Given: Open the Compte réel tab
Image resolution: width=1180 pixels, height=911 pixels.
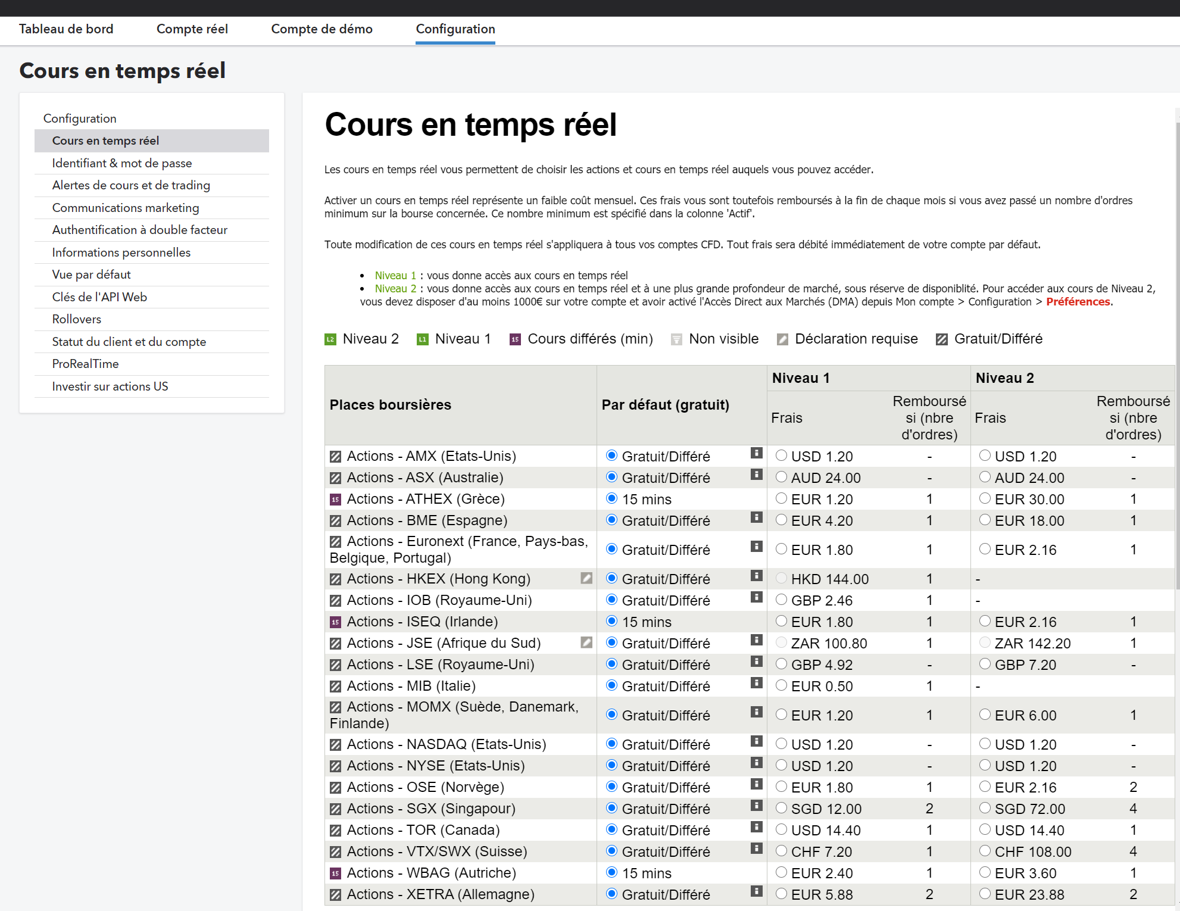Looking at the screenshot, I should click(192, 29).
